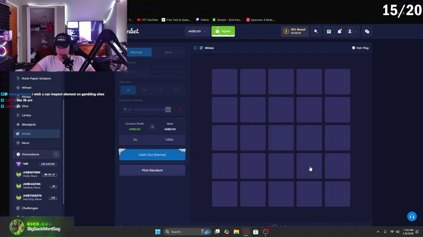This screenshot has height=237, width=423.
Task: Open the gift rewards icon
Action: click(x=329, y=31)
